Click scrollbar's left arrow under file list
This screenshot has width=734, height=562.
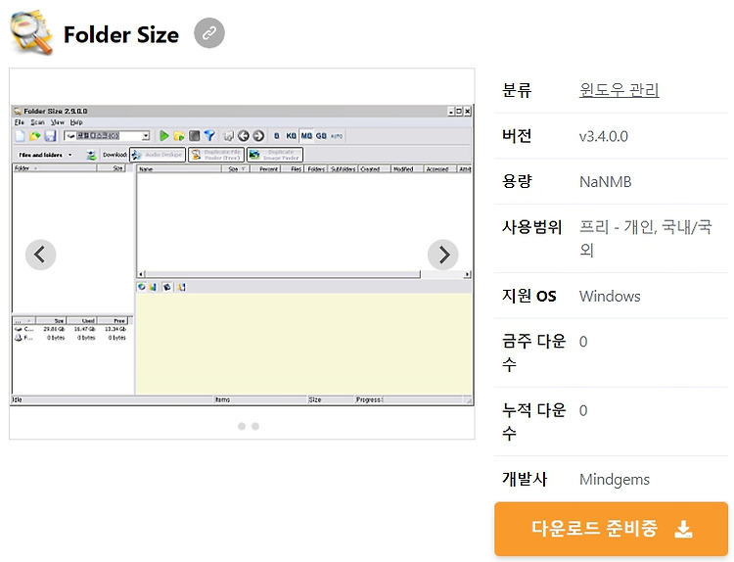click(x=141, y=274)
